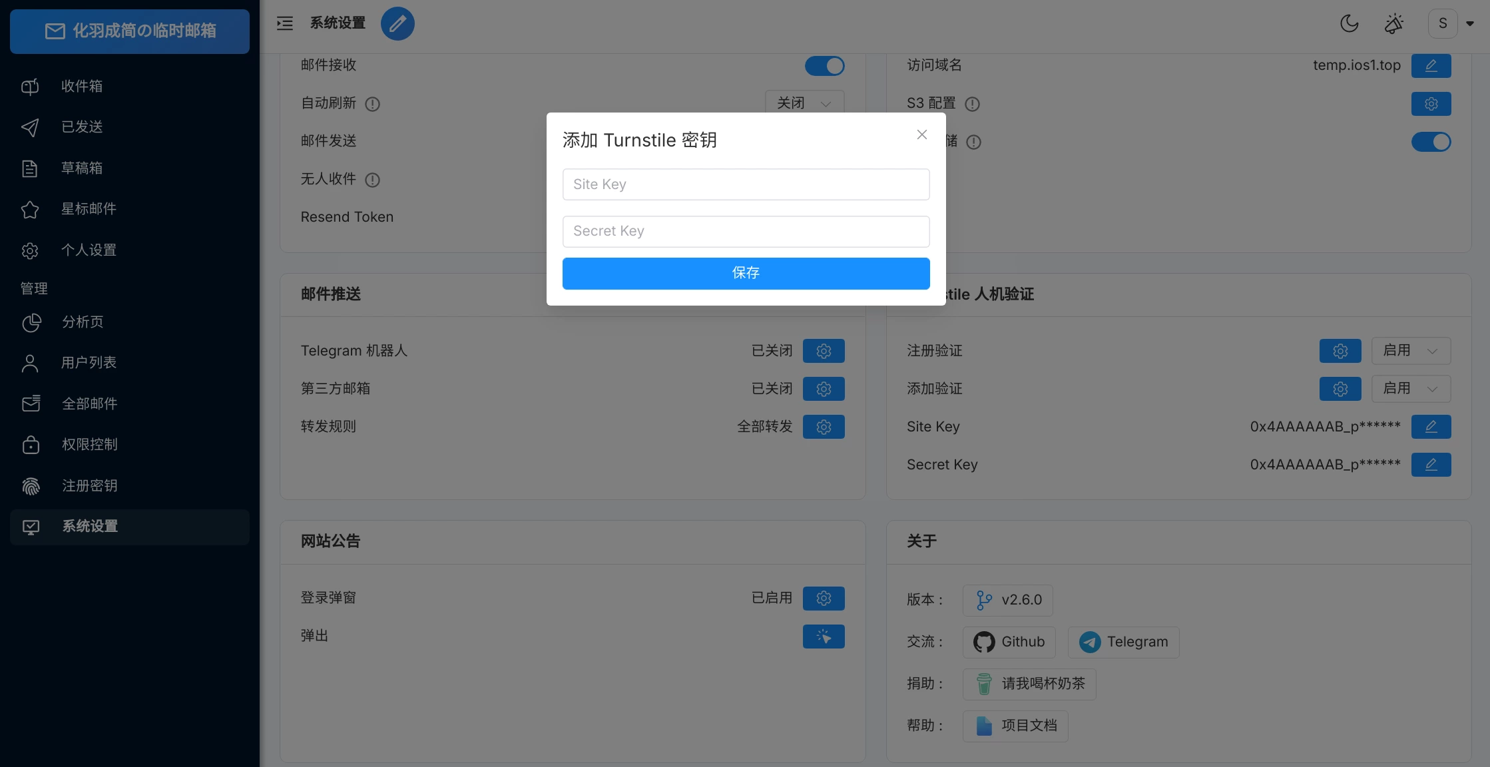
Task: Click the blue 保存 save button
Action: (746, 274)
